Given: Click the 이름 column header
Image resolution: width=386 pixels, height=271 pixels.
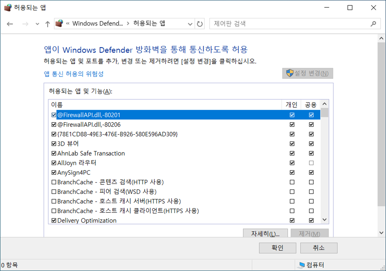Looking at the screenshot, I should click(57, 105).
